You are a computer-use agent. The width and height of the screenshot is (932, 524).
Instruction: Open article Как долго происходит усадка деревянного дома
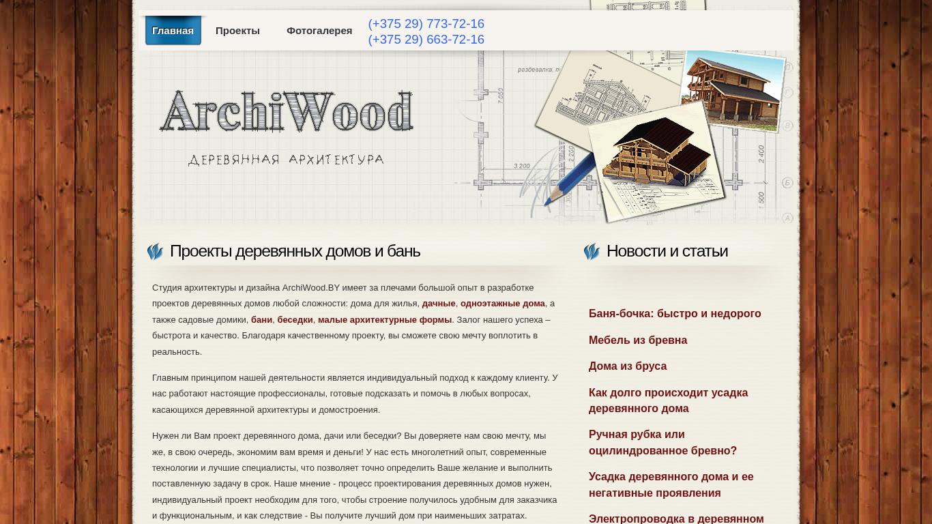coord(669,401)
